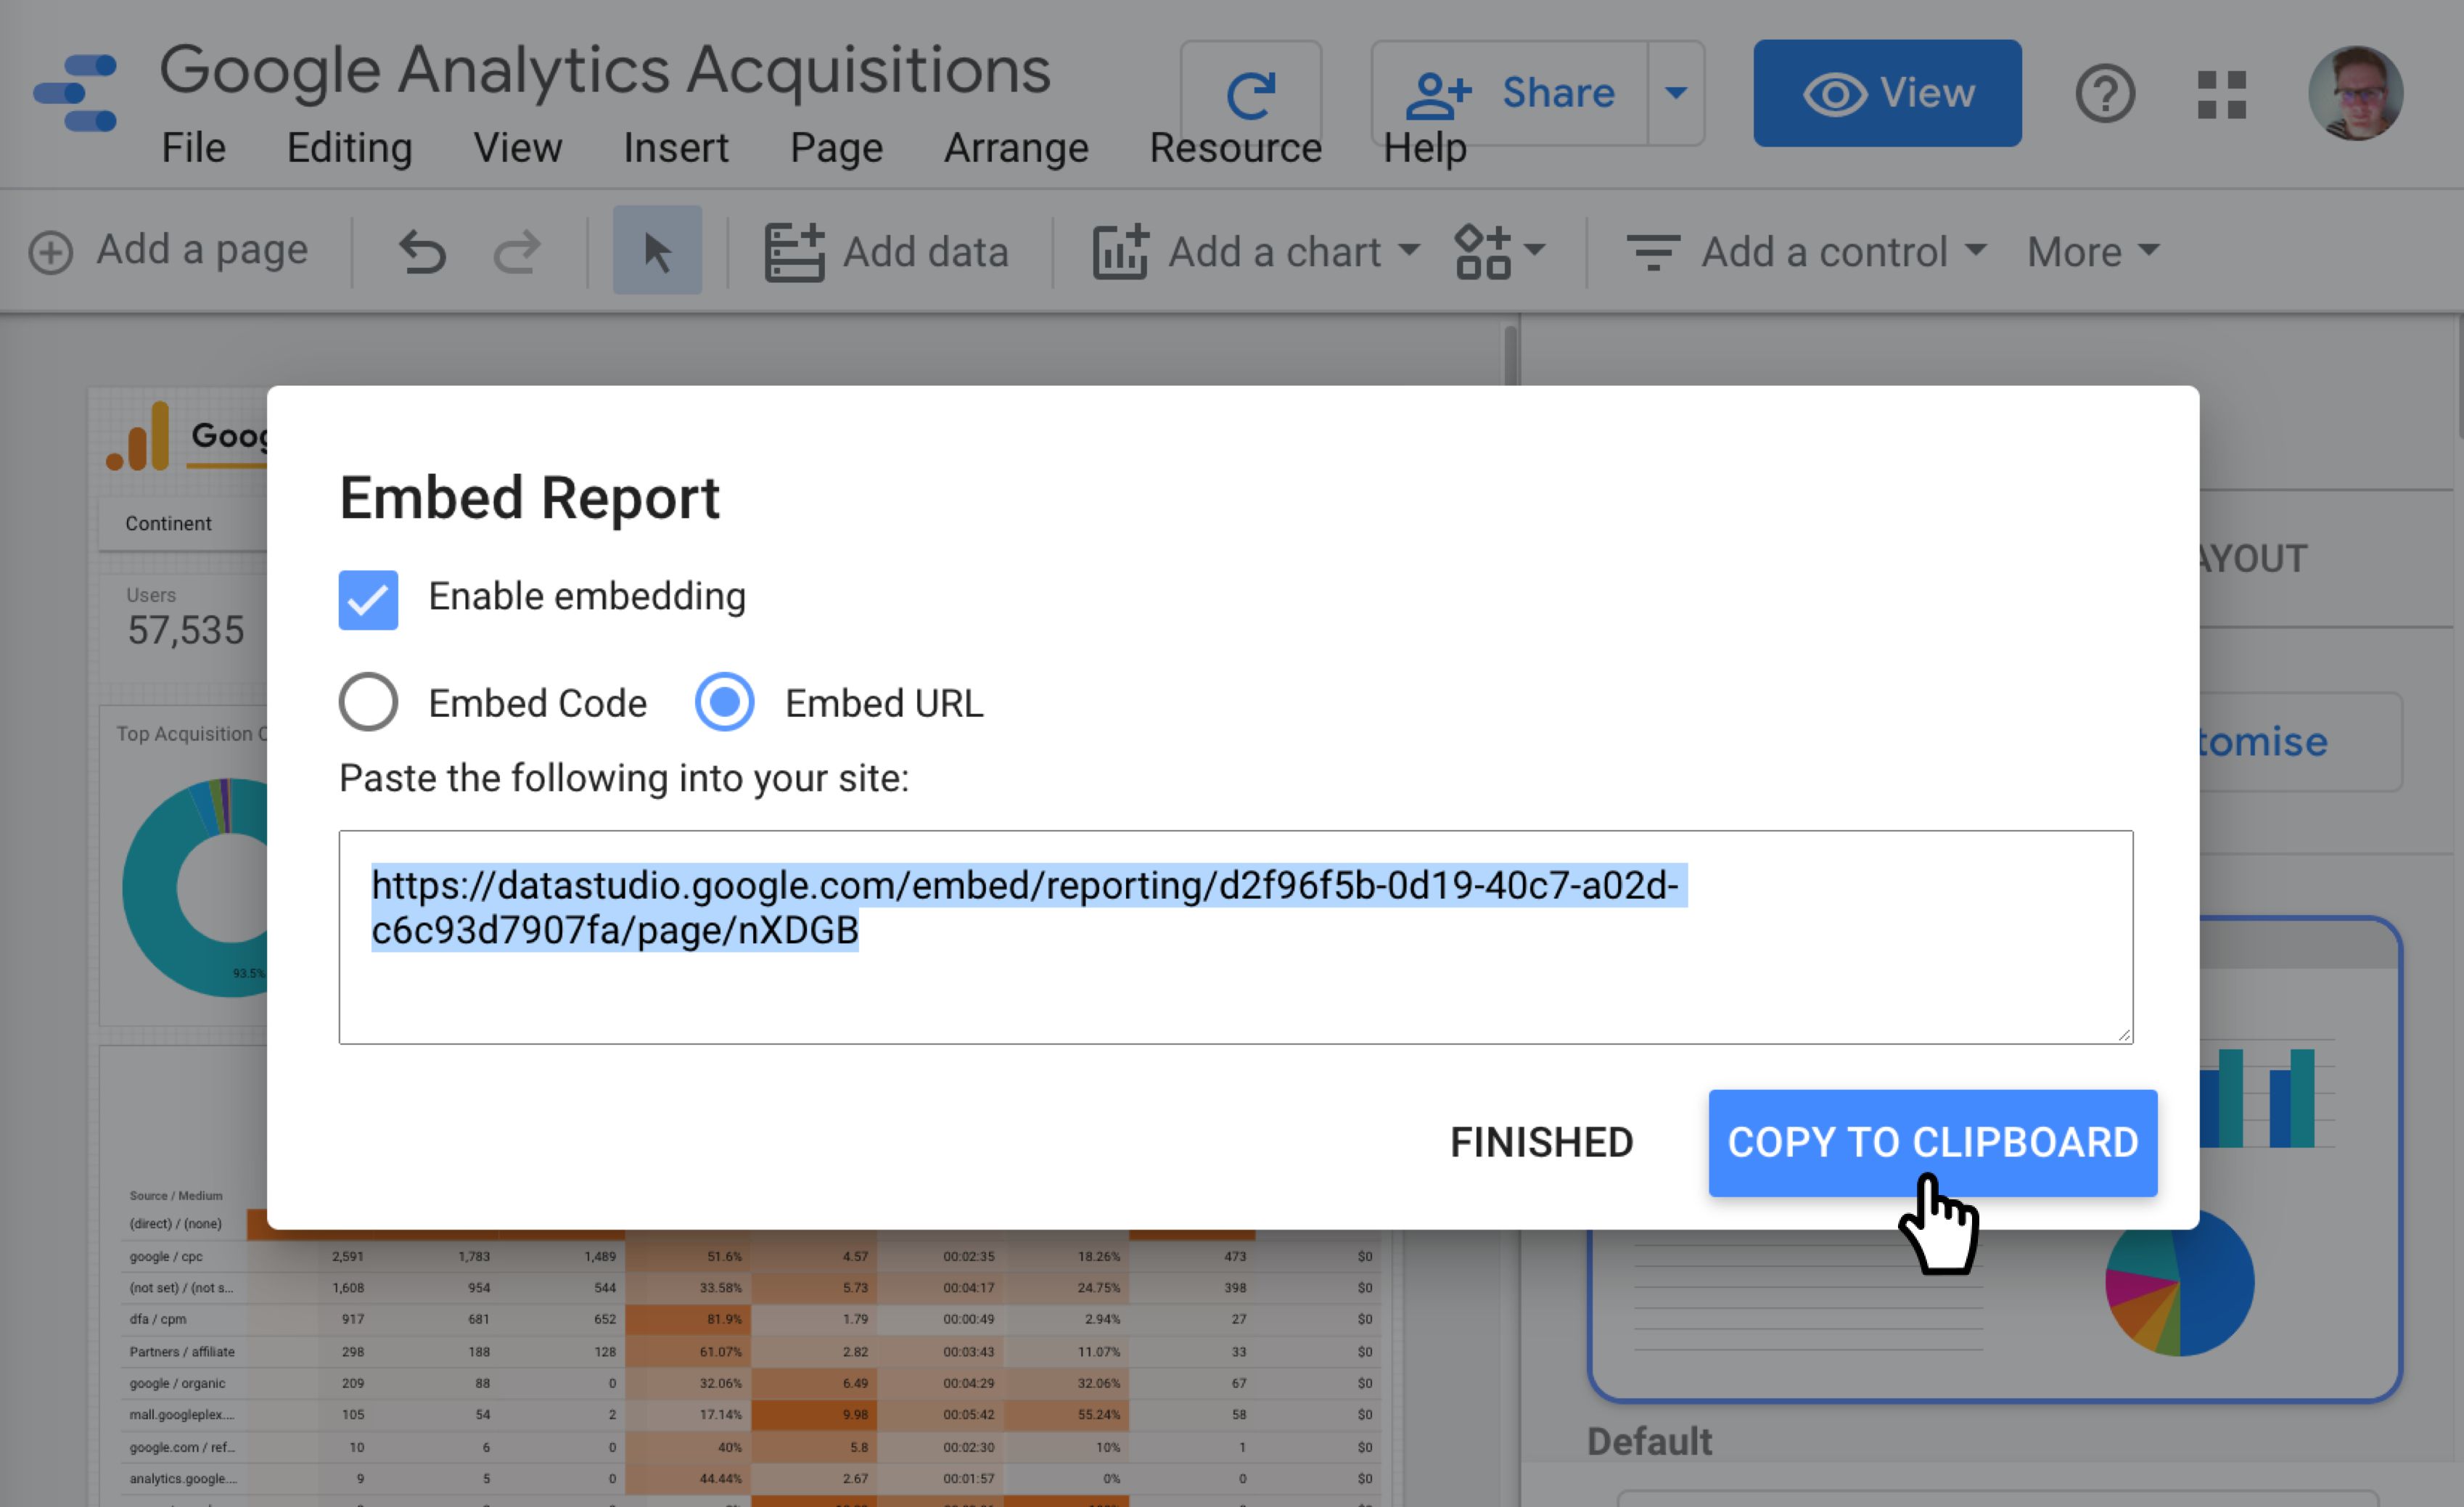The height and width of the screenshot is (1507, 2464).
Task: Select the selection mode pointer tool
Action: (657, 250)
